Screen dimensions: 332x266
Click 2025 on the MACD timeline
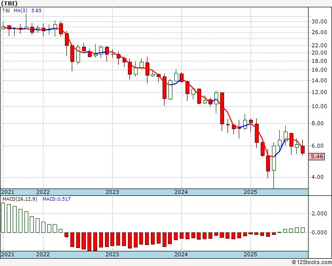coord(250,254)
